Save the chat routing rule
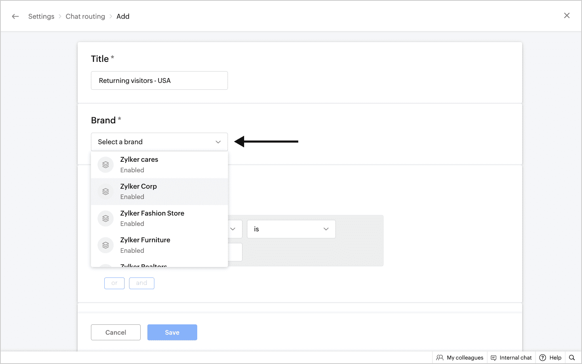Image resolution: width=582 pixels, height=364 pixels. click(172, 332)
